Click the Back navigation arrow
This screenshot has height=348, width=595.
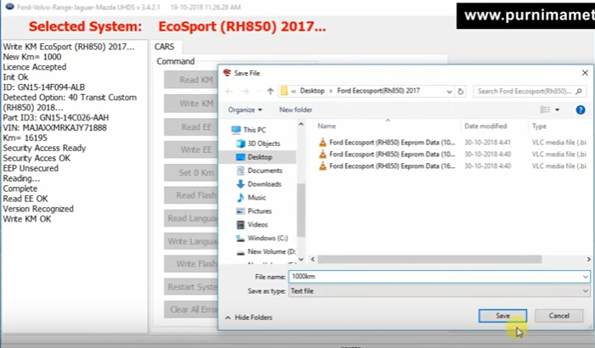[x=229, y=92]
